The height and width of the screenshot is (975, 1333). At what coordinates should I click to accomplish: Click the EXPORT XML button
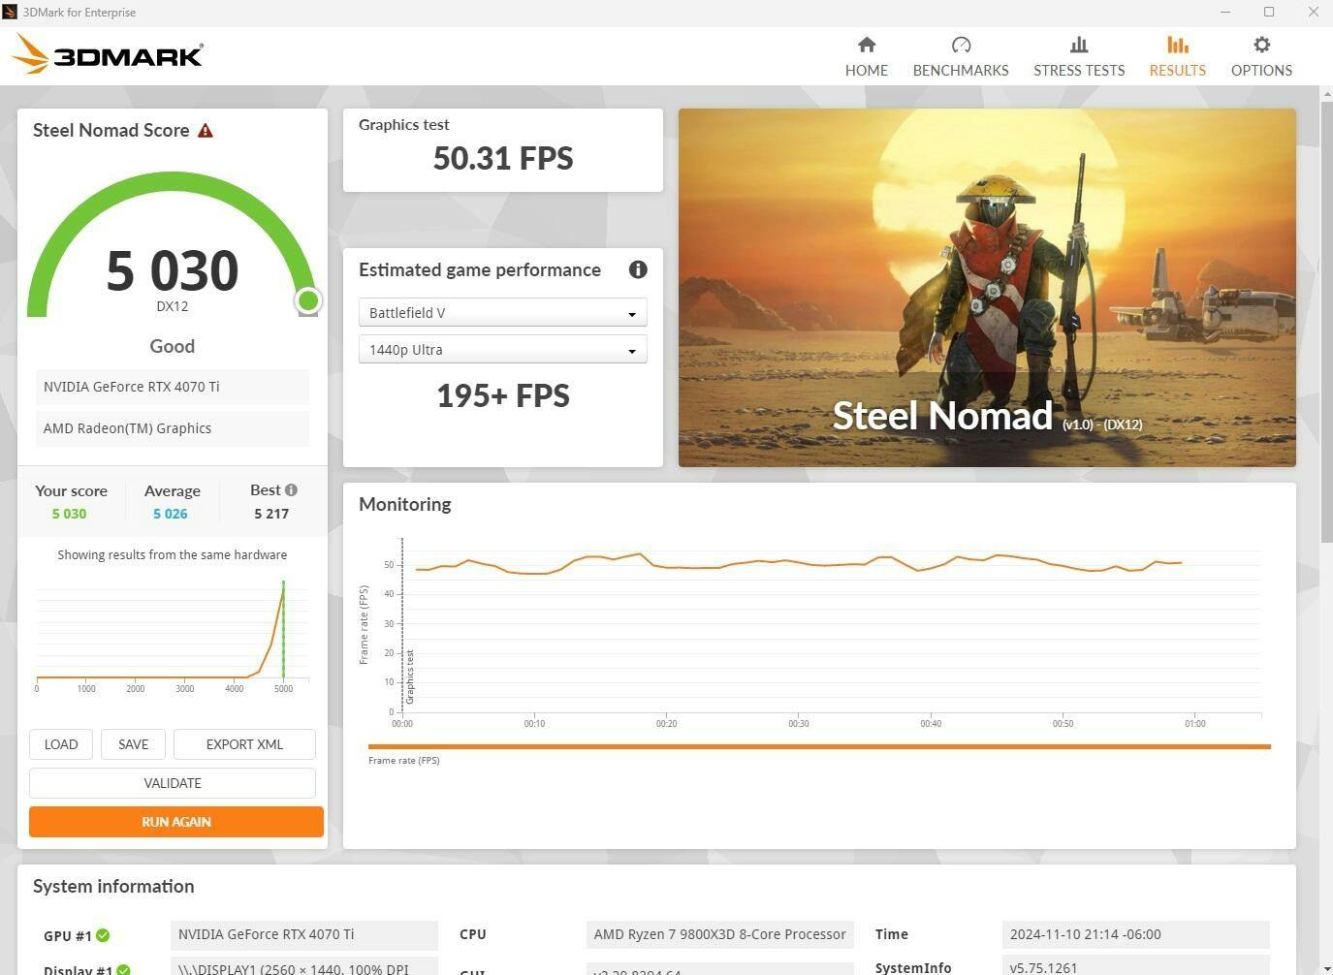click(x=244, y=744)
